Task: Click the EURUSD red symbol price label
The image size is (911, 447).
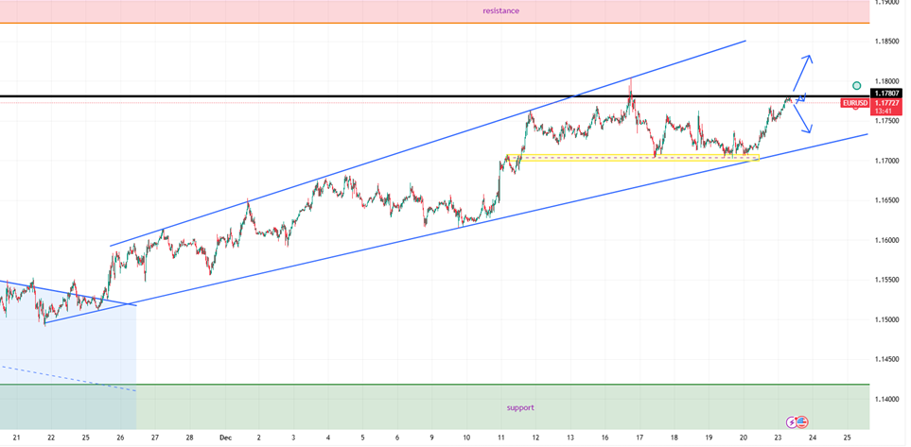Action: pos(854,102)
